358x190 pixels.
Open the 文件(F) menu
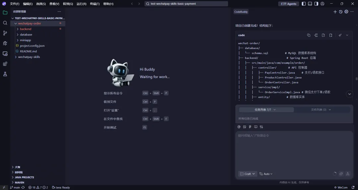click(x=15, y=4)
